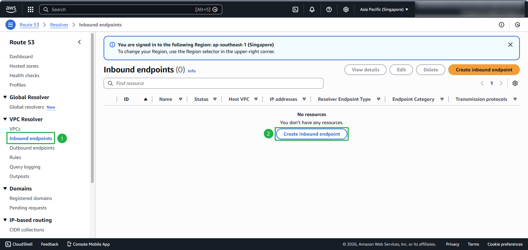Viewport: 528px width, 250px height.
Task: Open the notifications bell
Action: [x=312, y=9]
